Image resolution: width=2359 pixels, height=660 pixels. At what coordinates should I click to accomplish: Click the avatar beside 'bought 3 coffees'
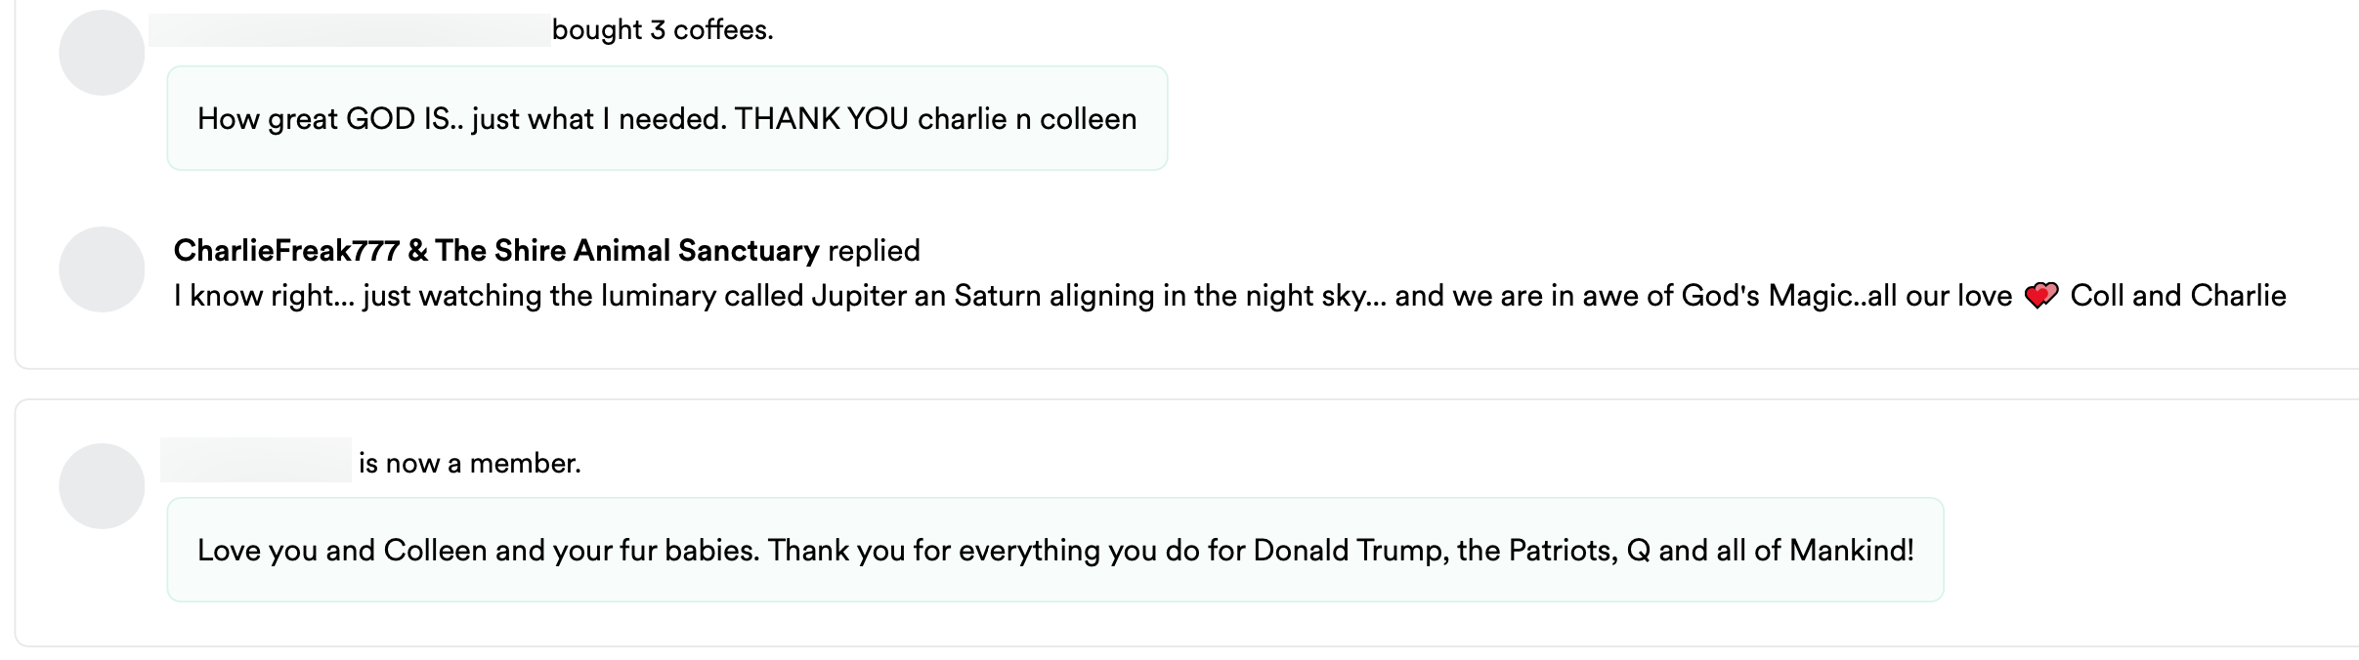(102, 53)
